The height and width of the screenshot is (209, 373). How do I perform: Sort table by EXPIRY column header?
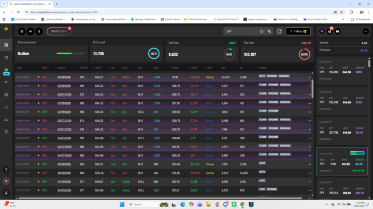click(61, 68)
